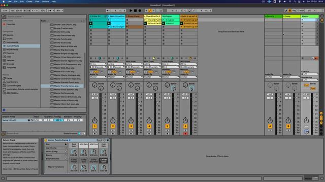Click the Tap tempo button
Screen dimensions: 325x182
[12, 11]
